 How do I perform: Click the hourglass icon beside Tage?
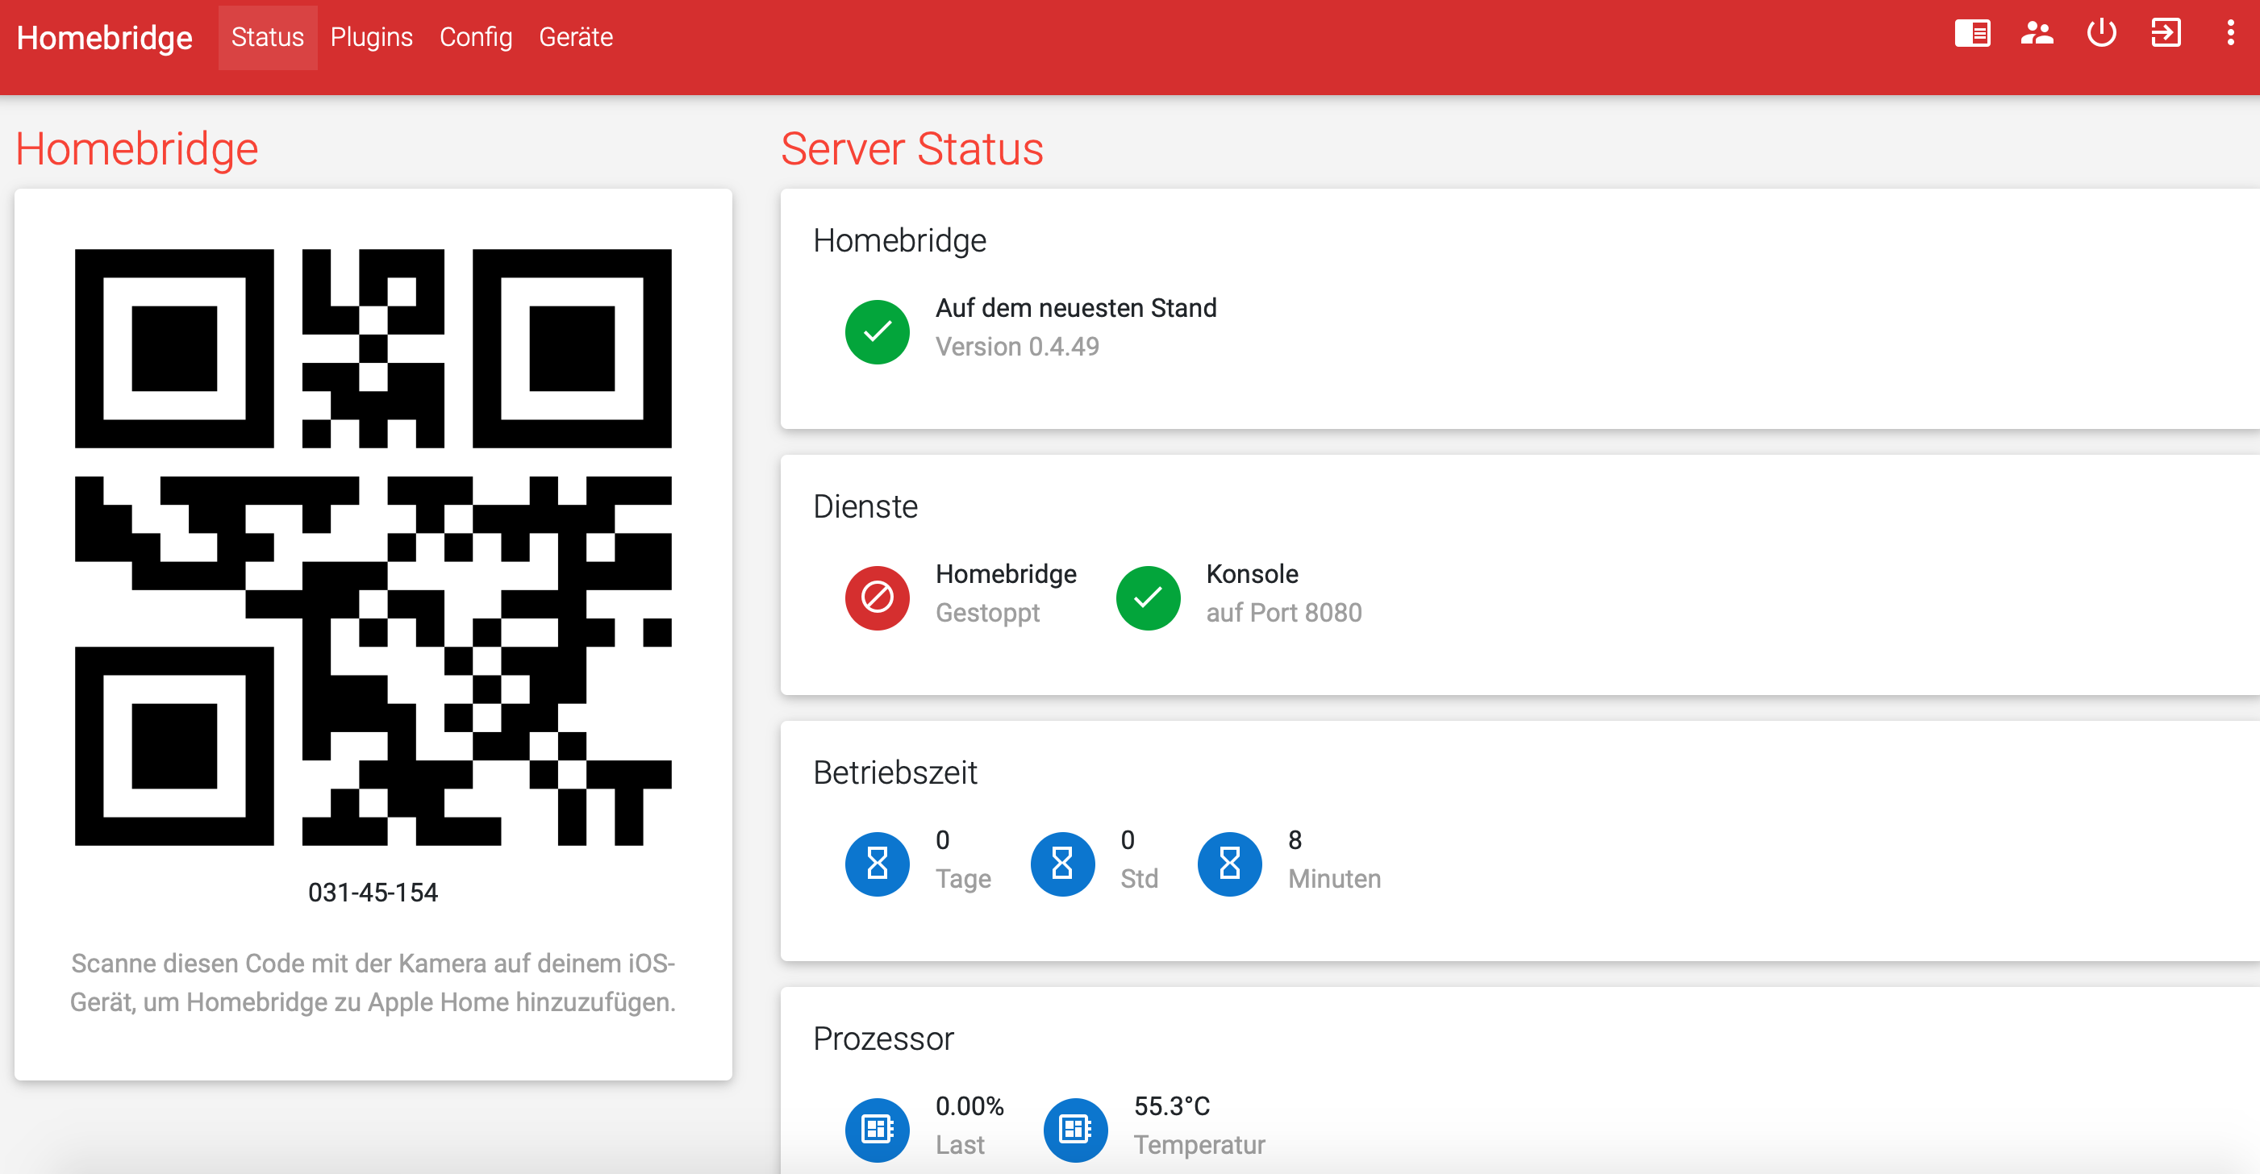point(877,864)
